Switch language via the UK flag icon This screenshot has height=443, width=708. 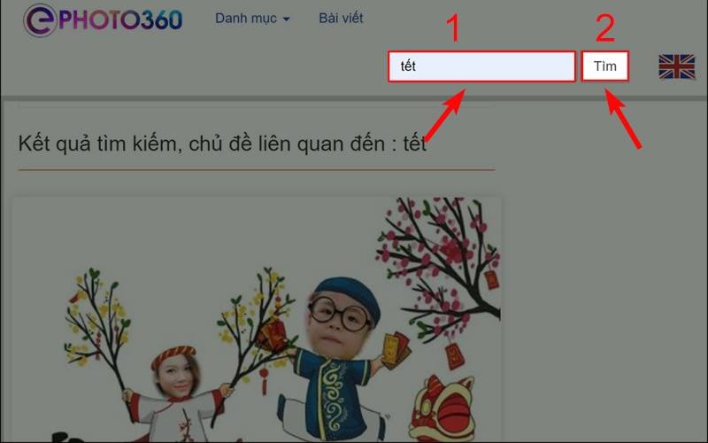click(676, 66)
